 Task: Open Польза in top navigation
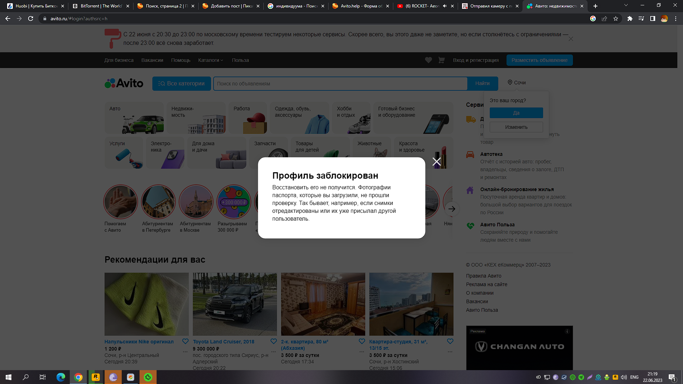[x=240, y=60]
